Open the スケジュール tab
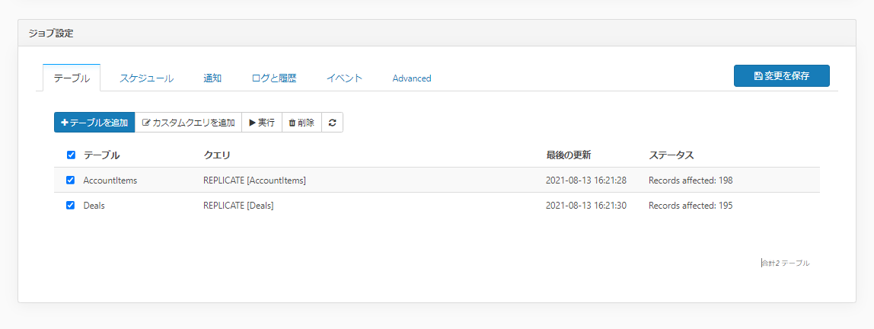874x329 pixels. [x=147, y=78]
